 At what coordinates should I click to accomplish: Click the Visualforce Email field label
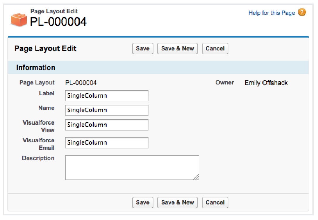point(39,144)
